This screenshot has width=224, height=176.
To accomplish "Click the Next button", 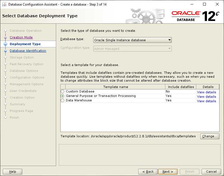I will click(168, 172).
